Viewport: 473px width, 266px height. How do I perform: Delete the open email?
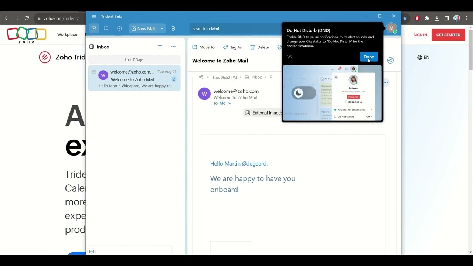(259, 47)
